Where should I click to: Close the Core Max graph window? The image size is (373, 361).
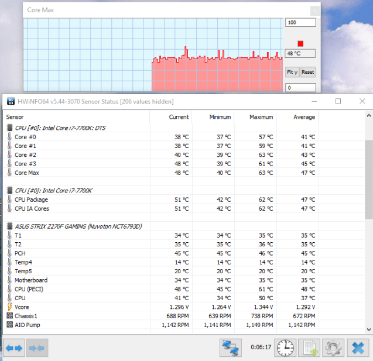coord(315,11)
